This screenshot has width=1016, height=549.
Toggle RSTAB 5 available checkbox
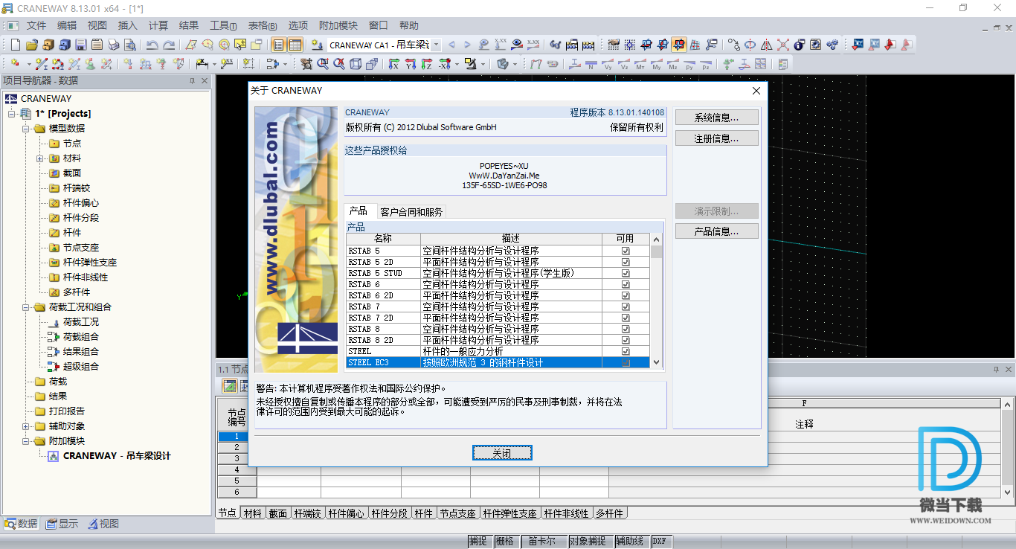point(626,251)
